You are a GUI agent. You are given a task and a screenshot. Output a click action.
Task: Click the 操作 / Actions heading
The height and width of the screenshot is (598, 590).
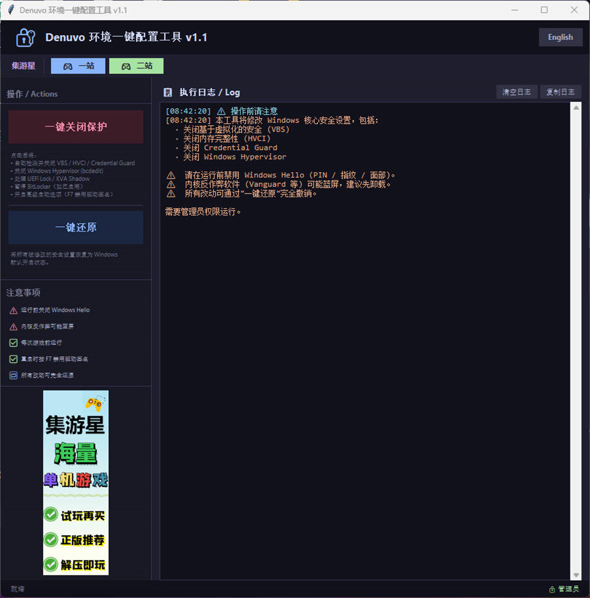click(32, 94)
